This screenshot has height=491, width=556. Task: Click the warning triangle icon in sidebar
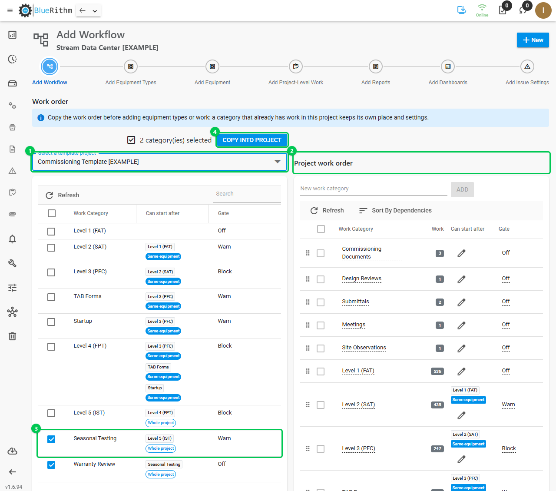point(12,171)
